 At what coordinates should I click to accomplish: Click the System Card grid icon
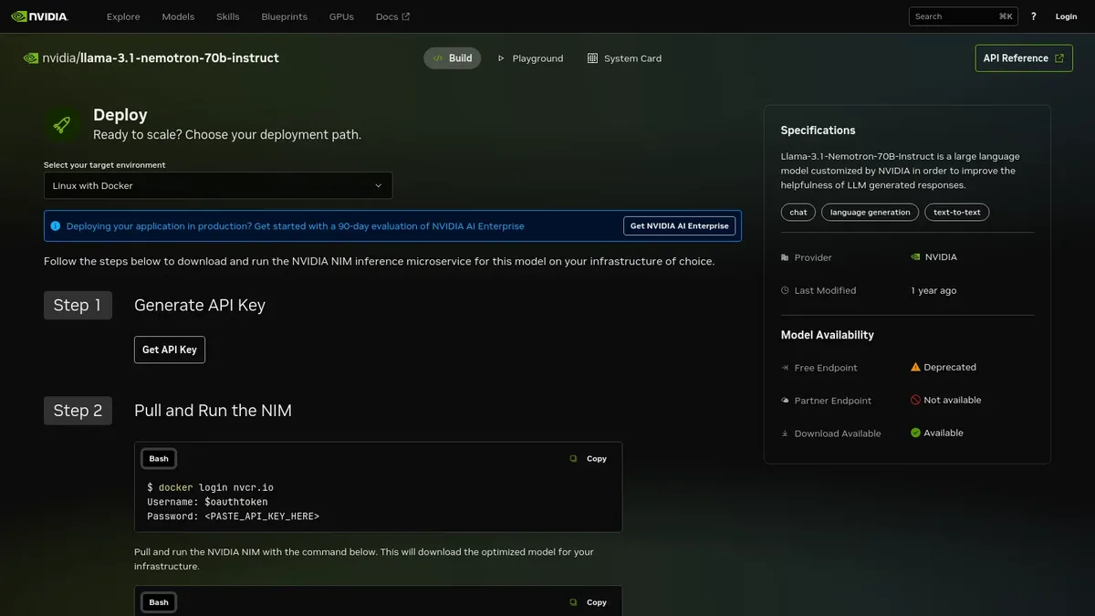tap(592, 58)
